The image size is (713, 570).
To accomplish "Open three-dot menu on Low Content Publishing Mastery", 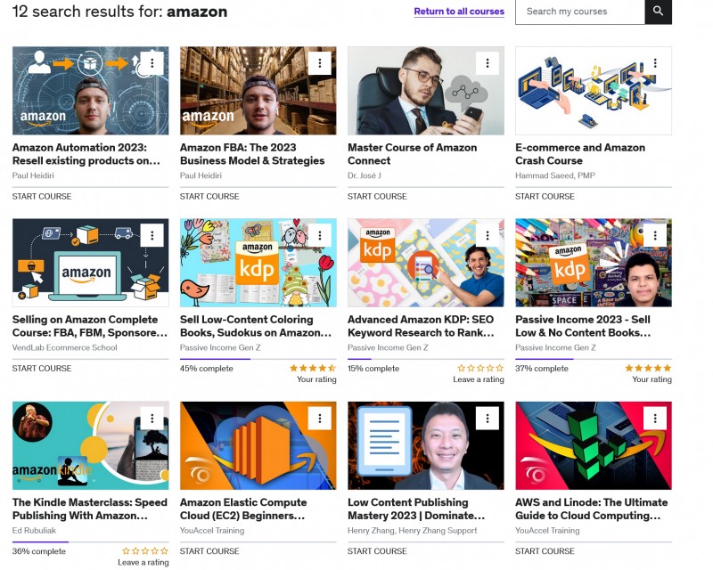I will coord(488,418).
